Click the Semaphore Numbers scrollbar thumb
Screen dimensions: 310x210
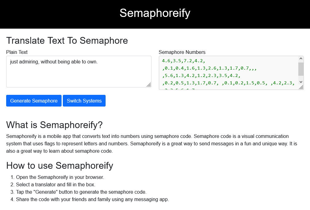pyautogui.click(x=301, y=69)
